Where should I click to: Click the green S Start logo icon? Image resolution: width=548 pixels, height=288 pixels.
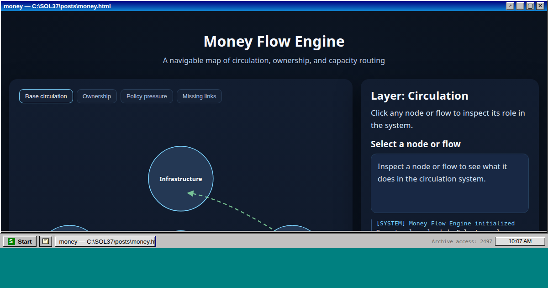[11, 241]
